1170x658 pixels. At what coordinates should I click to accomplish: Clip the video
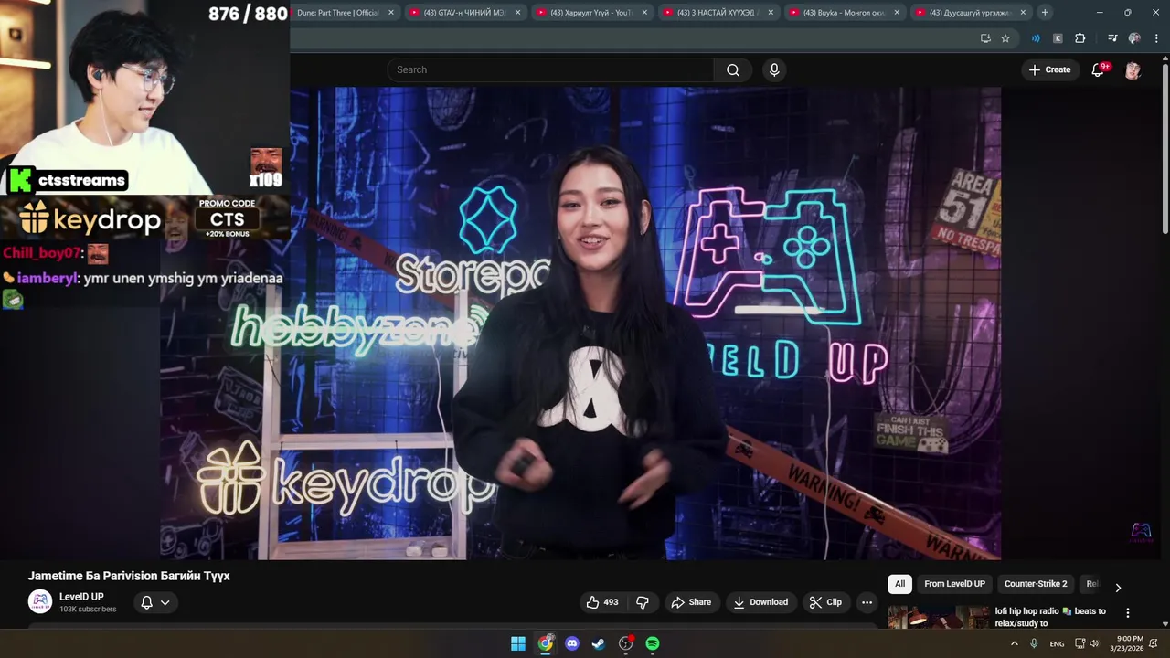tap(825, 602)
